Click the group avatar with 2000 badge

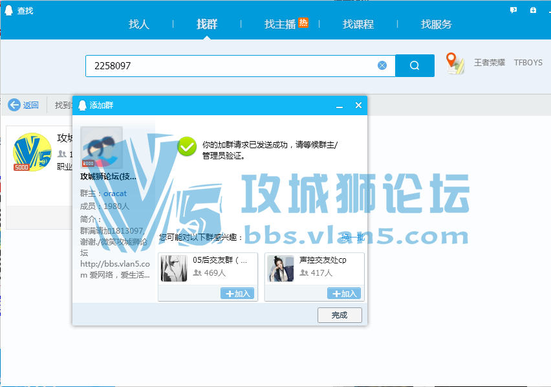(x=102, y=148)
